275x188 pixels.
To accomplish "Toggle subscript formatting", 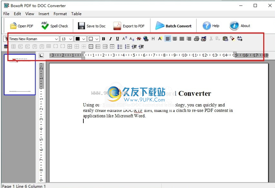I will [132, 39].
